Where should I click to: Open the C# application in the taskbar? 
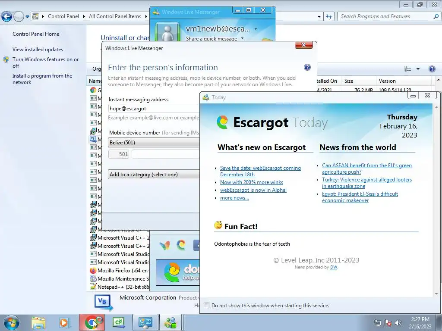click(x=118, y=322)
